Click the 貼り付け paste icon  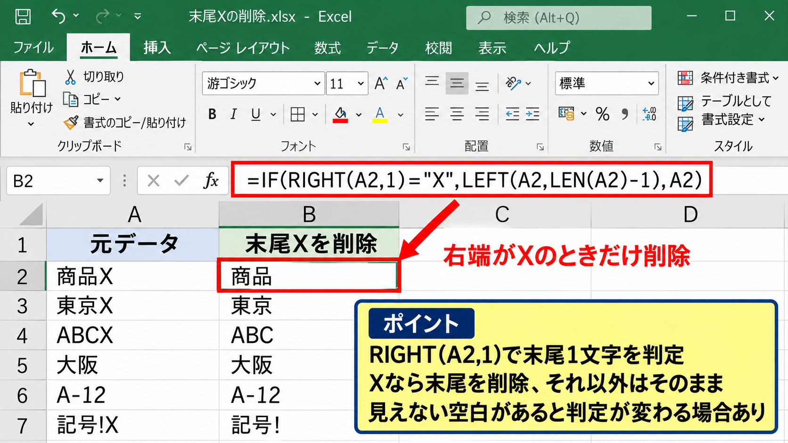tap(32, 83)
